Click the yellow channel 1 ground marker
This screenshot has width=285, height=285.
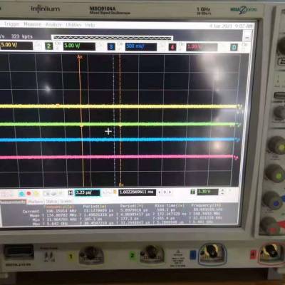(239, 106)
